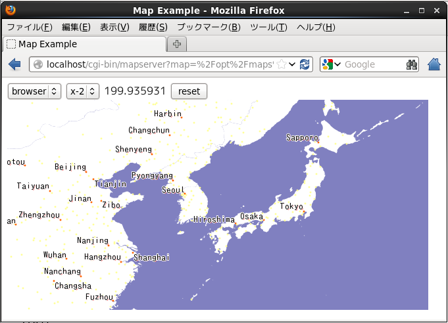Click the site identity globe icon
This screenshot has width=448, height=323.
click(x=38, y=64)
